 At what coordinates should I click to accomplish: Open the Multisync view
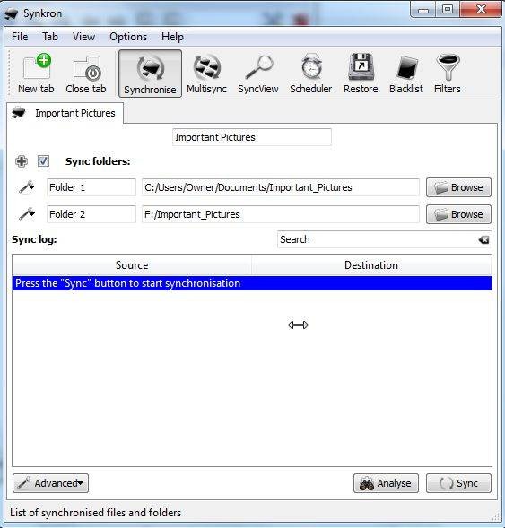pyautogui.click(x=206, y=74)
